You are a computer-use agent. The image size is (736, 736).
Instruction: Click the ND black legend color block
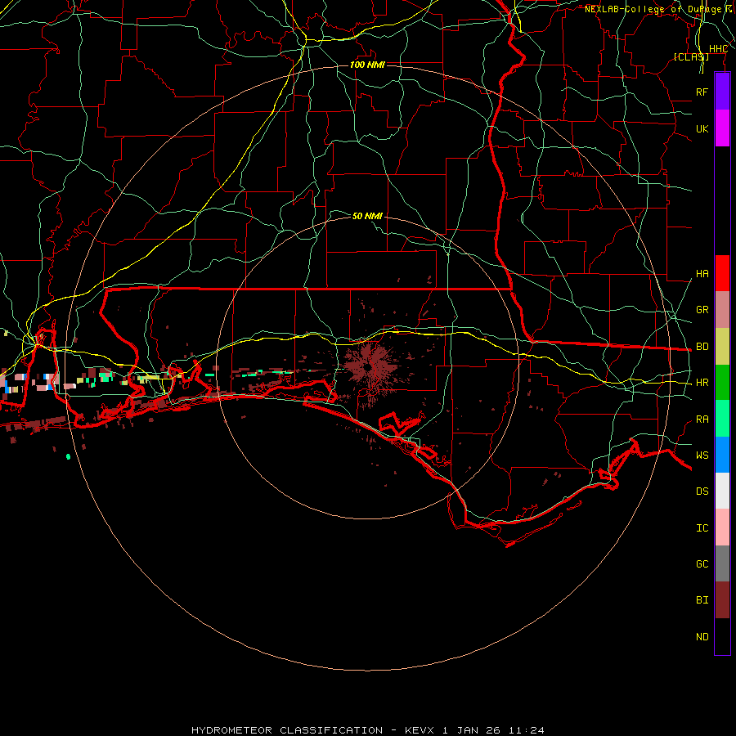click(x=722, y=636)
